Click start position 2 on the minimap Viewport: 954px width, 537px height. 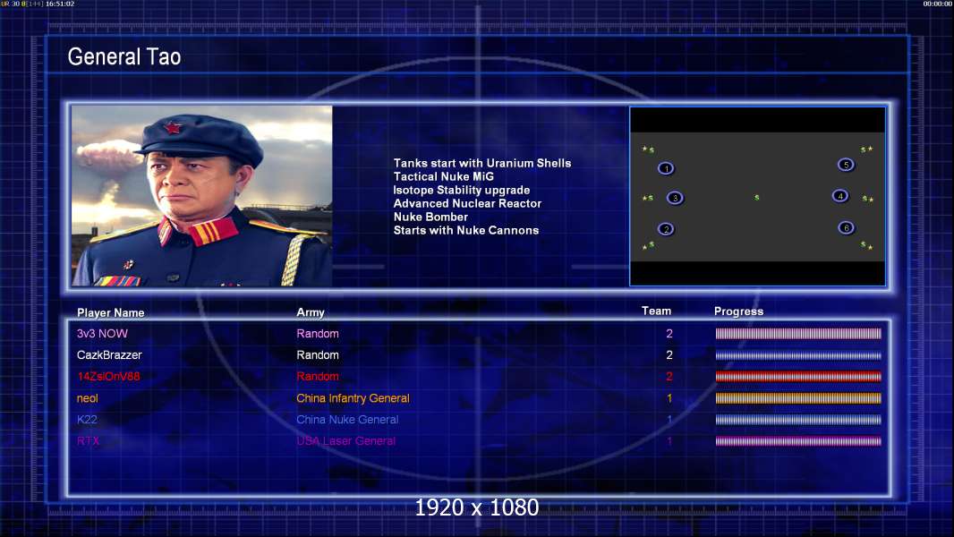click(x=666, y=229)
